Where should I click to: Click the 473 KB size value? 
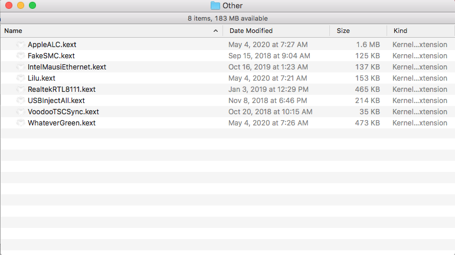(x=368, y=122)
